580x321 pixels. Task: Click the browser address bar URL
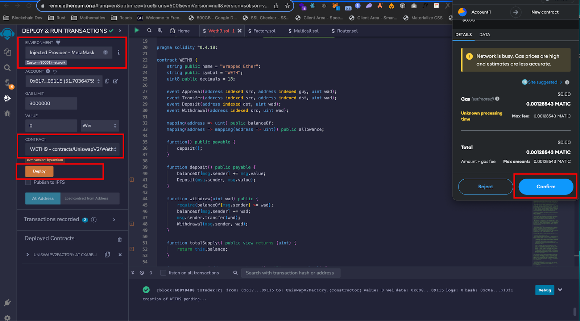[159, 6]
